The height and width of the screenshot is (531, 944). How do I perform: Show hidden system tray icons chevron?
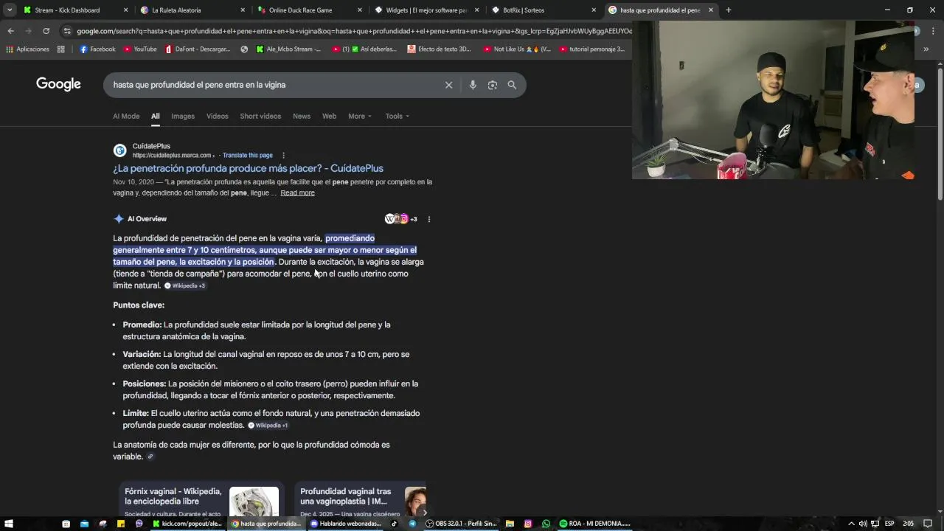pos(851,524)
